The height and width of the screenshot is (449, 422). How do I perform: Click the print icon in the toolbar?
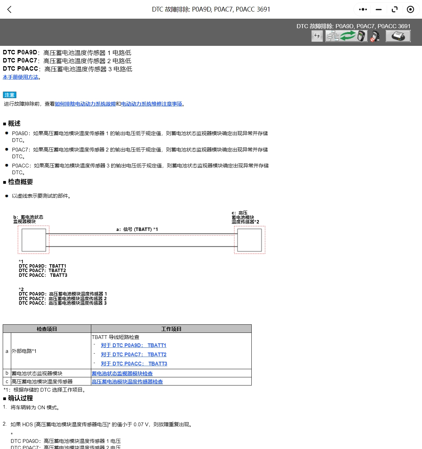(x=398, y=36)
